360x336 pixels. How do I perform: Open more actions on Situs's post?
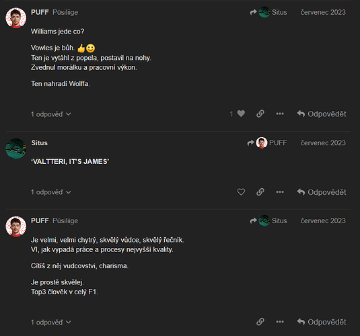pyautogui.click(x=280, y=192)
